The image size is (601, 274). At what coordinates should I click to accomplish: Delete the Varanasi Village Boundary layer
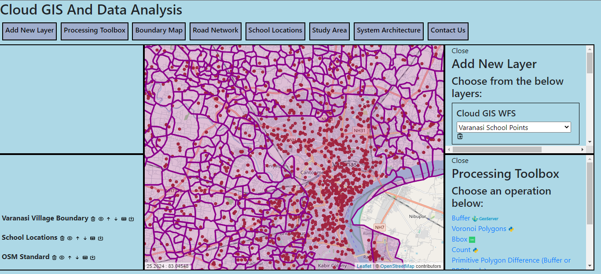(93, 219)
